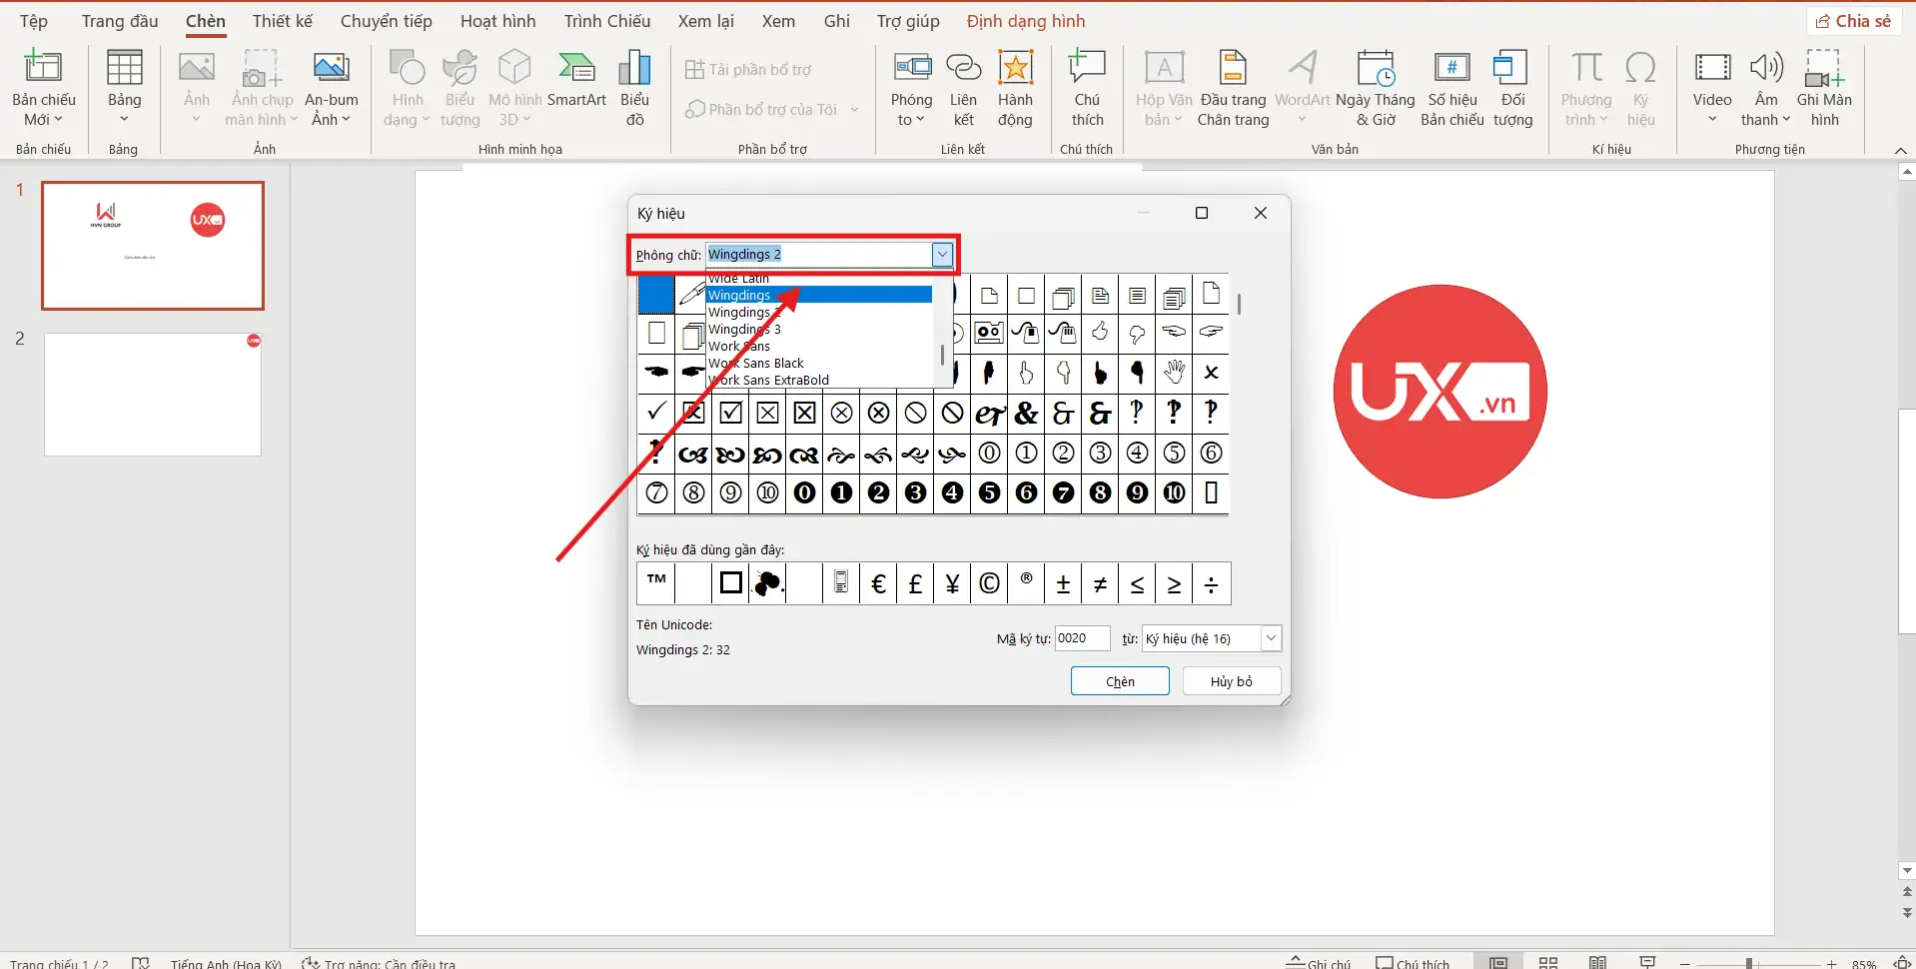The image size is (1916, 969).
Task: Insert Ngày Tháng & Giờ date and time
Action: tap(1376, 89)
